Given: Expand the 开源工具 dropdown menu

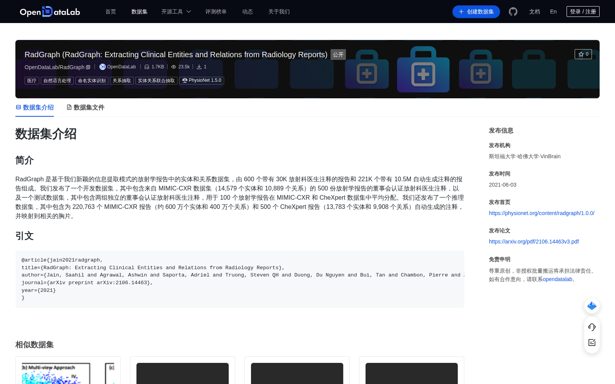Looking at the screenshot, I should click(176, 12).
